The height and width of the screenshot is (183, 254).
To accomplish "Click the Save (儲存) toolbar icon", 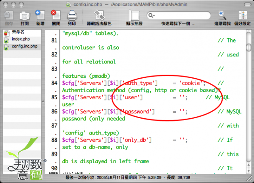I will pos(9,15).
